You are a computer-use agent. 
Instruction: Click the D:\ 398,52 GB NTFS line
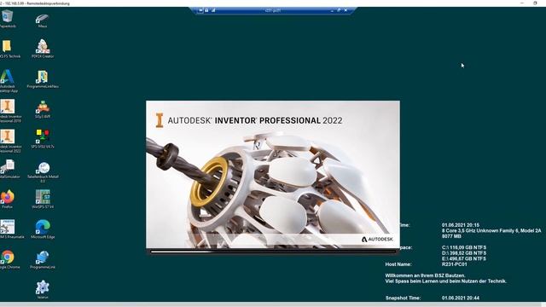464,253
